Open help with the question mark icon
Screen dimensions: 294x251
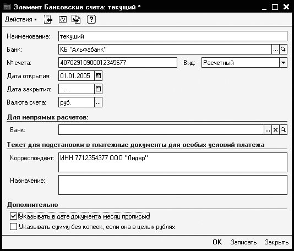(91, 19)
